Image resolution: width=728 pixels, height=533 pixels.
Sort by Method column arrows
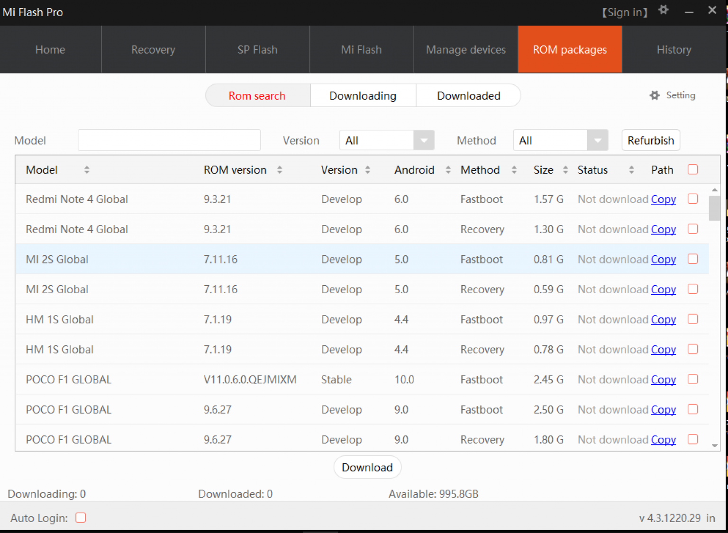point(514,170)
